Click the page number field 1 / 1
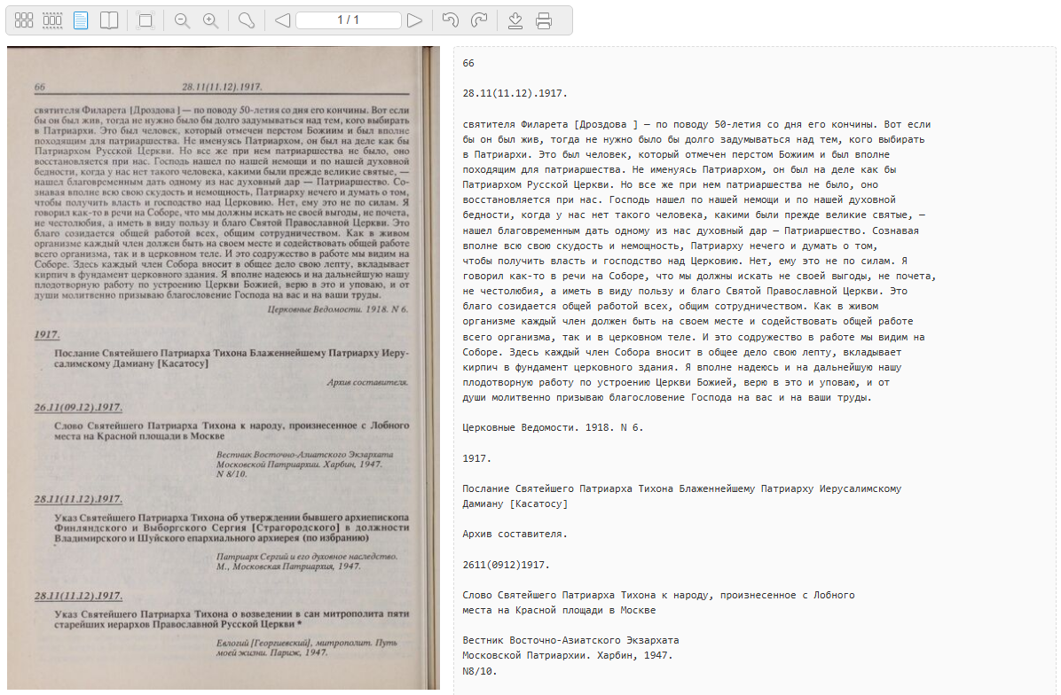This screenshot has width=1061, height=695. tap(348, 20)
